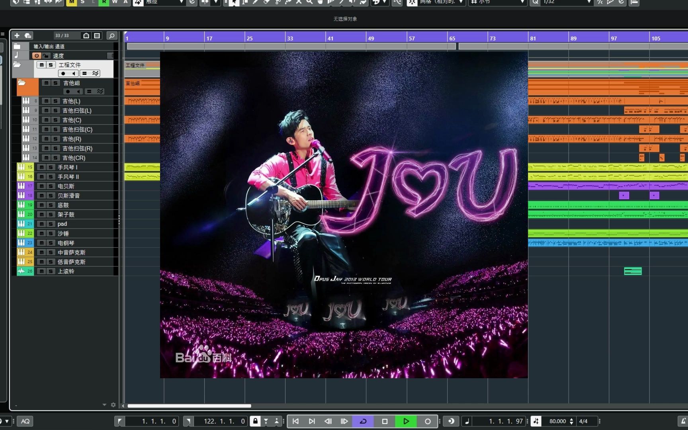Click the Add Track plus icon

pyautogui.click(x=17, y=35)
